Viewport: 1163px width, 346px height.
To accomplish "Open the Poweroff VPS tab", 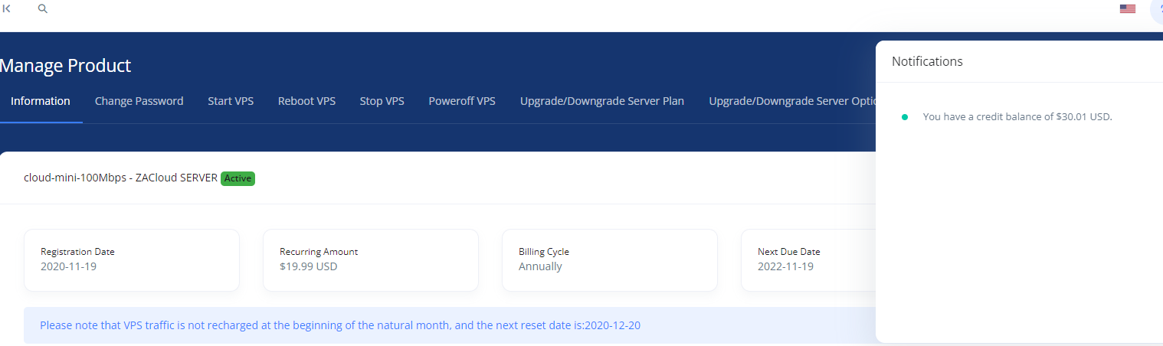I will (462, 101).
